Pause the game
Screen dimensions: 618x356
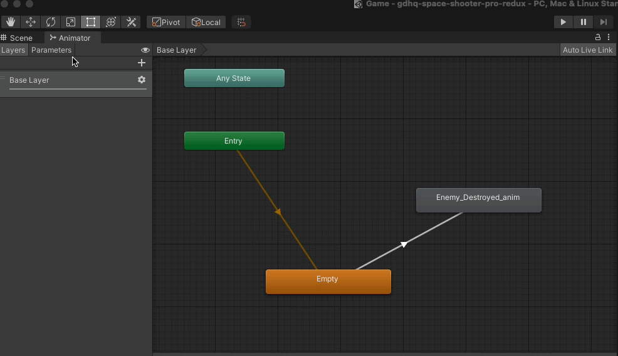tap(584, 22)
